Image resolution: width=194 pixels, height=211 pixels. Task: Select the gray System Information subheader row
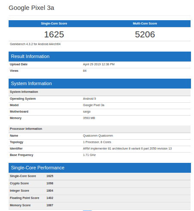(x=99, y=92)
